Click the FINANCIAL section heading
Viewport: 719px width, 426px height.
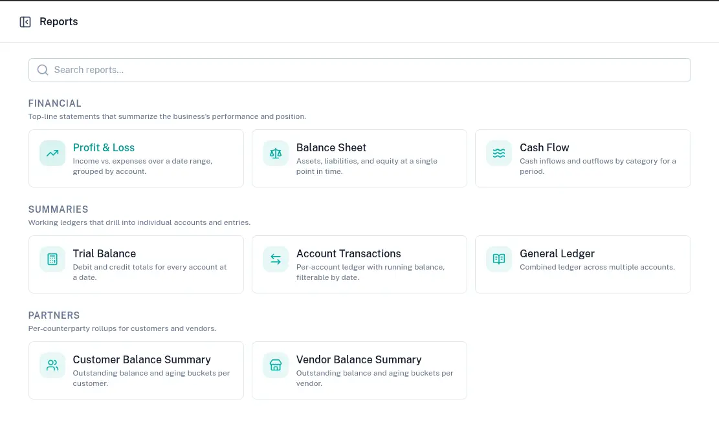coord(54,103)
